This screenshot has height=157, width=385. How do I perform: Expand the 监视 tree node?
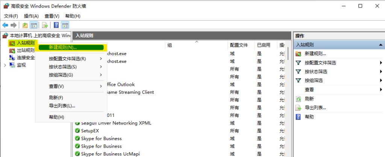5,65
